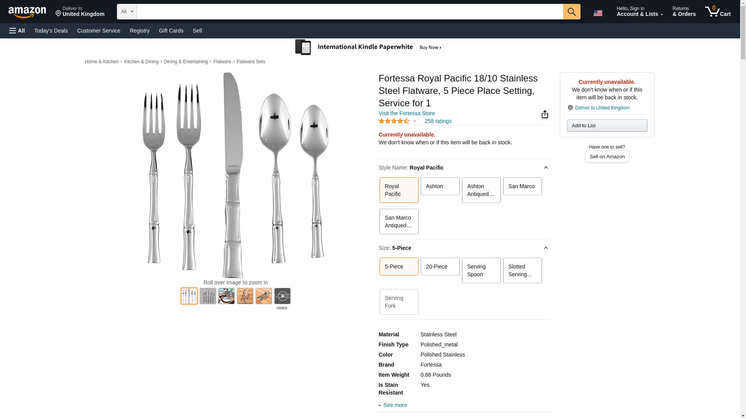Select the Ashton style option
The height and width of the screenshot is (419, 746).
click(x=440, y=186)
